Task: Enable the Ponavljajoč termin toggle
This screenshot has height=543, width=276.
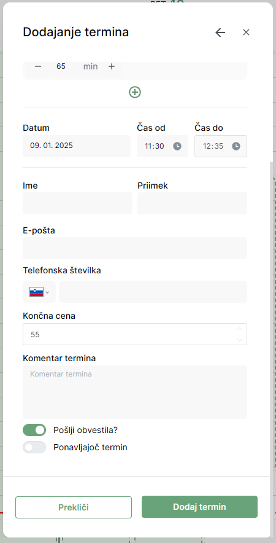Action: [34, 447]
